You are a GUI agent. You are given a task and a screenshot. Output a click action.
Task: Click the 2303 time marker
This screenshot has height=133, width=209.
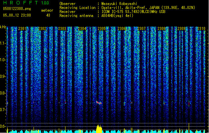62,29
